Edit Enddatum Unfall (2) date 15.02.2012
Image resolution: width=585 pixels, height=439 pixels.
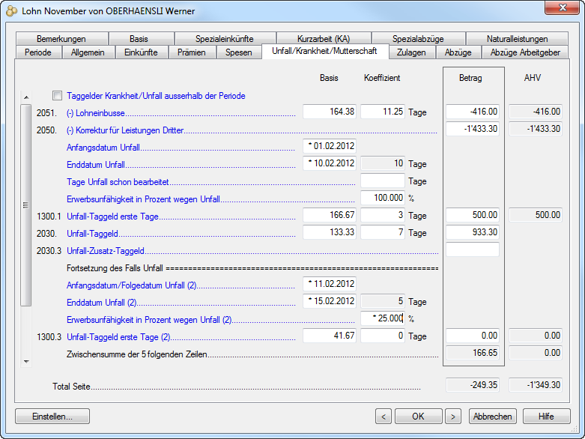[330, 301]
